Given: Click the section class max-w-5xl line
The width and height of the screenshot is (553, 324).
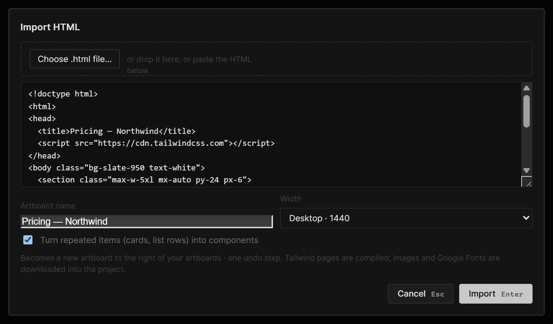Looking at the screenshot, I should click(145, 180).
